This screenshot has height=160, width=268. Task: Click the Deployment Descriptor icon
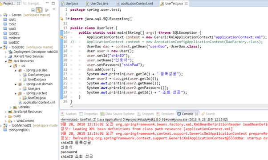pyautogui.click(x=10, y=52)
